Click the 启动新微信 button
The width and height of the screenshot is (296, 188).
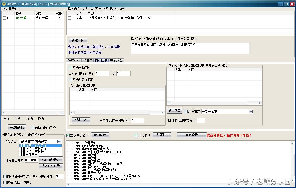tap(17, 127)
